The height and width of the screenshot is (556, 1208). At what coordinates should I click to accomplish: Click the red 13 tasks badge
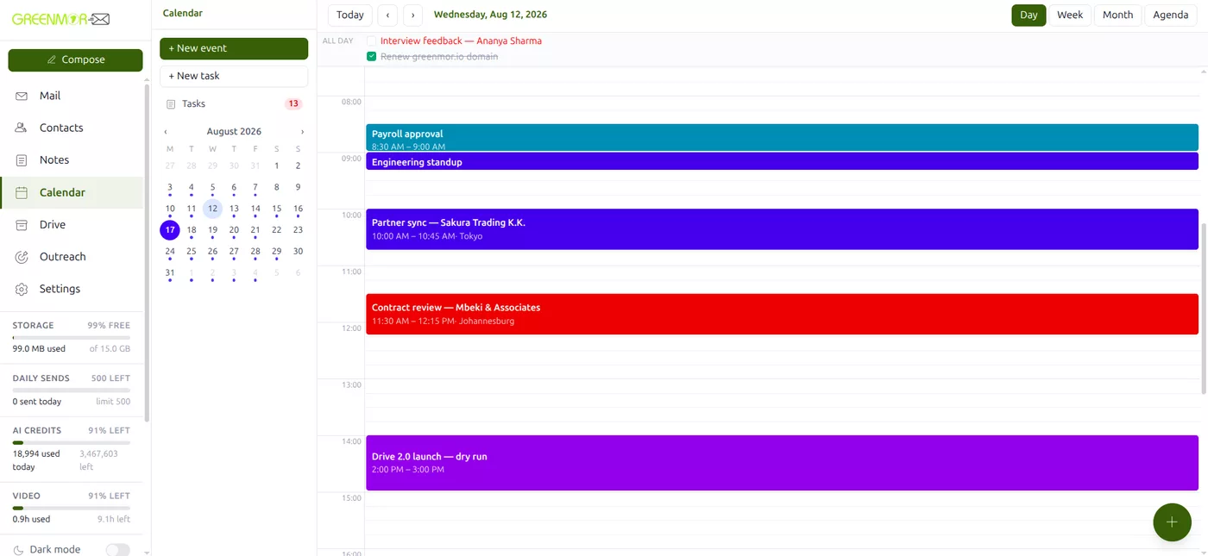tap(293, 103)
